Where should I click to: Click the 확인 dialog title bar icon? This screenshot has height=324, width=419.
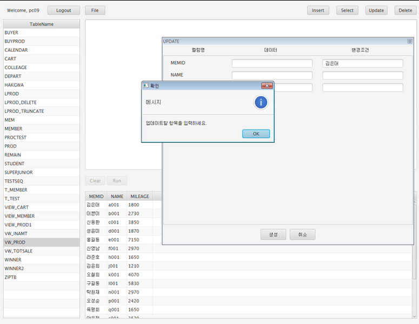[145, 86]
